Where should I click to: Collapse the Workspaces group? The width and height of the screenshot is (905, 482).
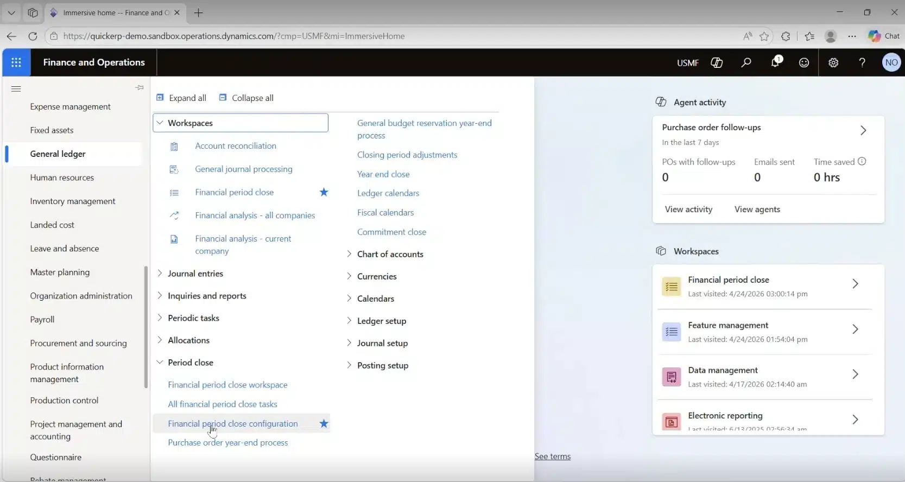pyautogui.click(x=160, y=123)
